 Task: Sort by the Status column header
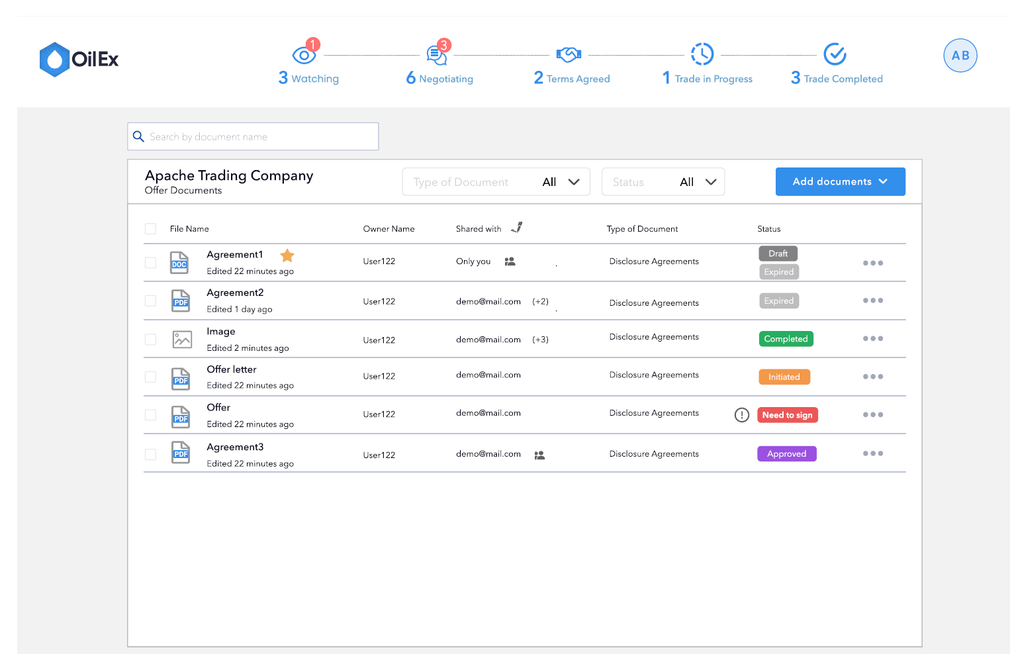pos(769,229)
